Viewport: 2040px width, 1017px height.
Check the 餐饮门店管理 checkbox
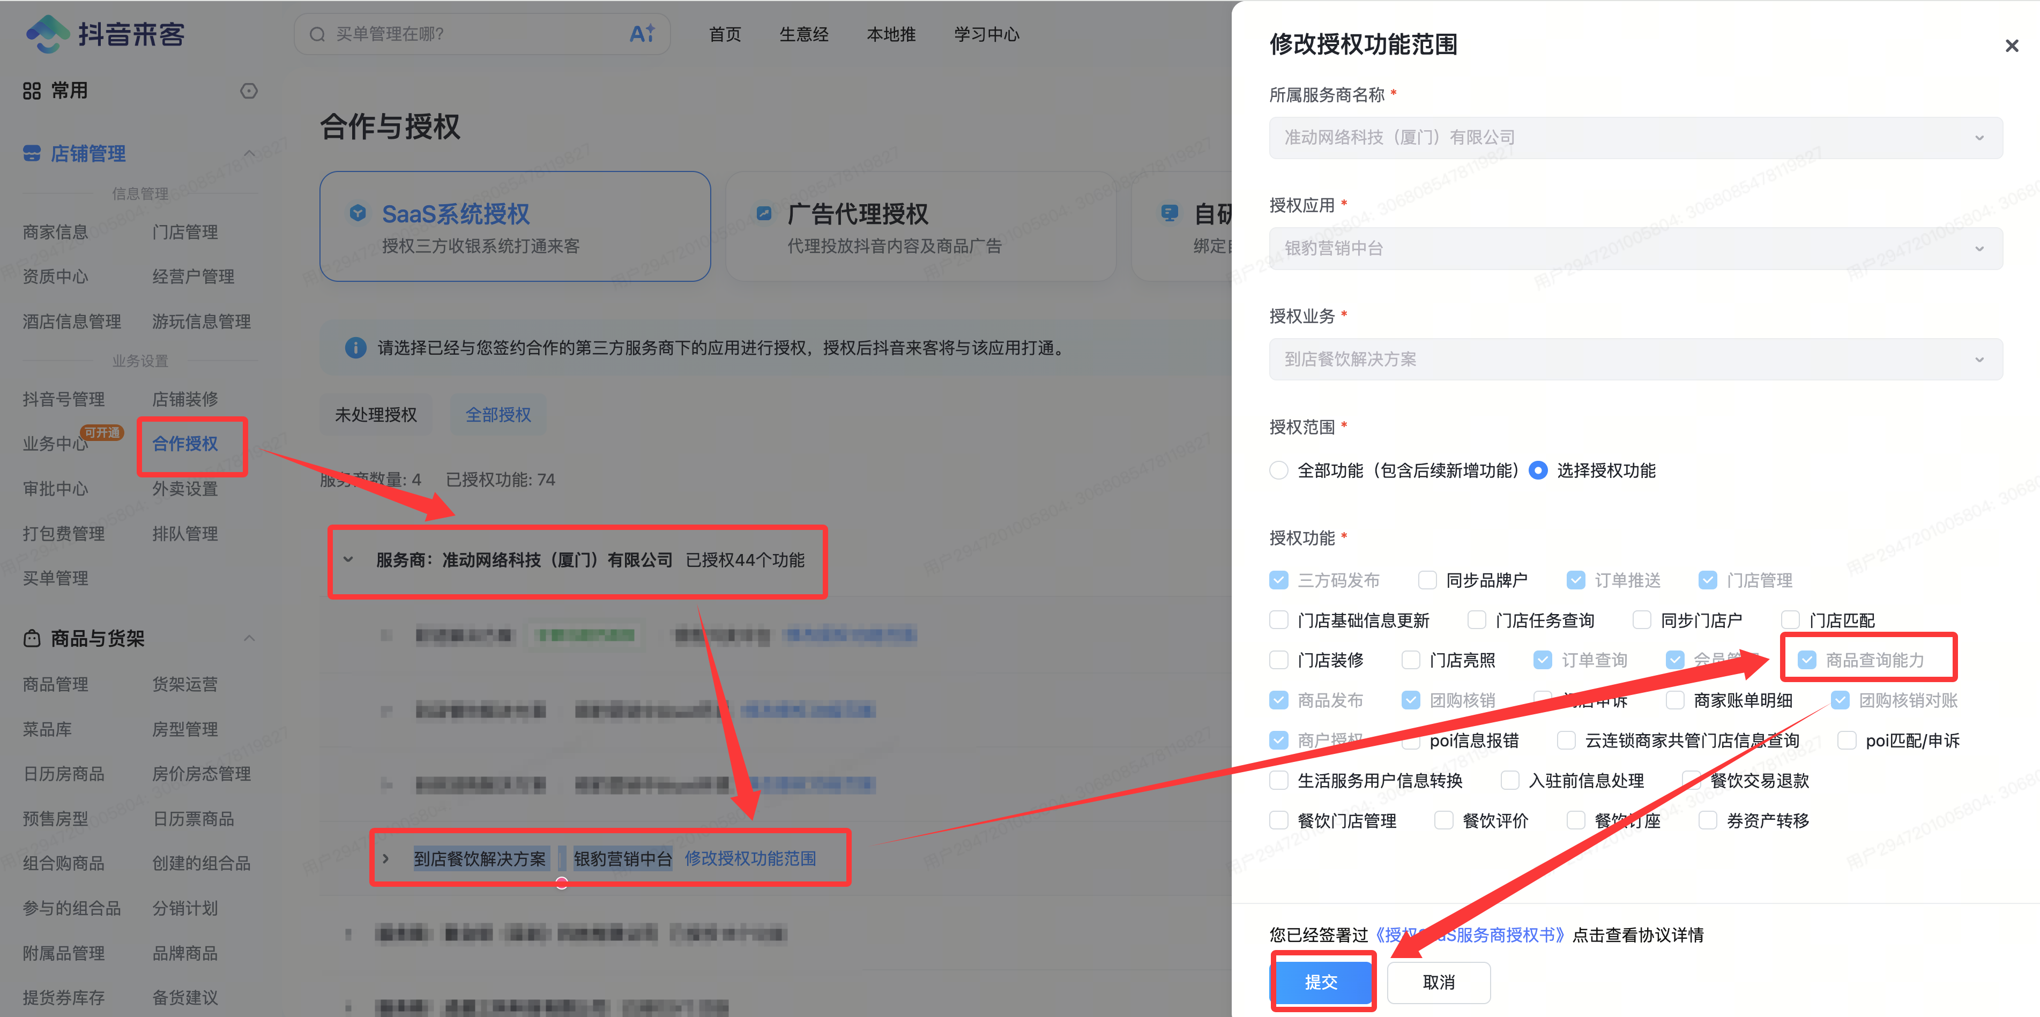point(1278,821)
